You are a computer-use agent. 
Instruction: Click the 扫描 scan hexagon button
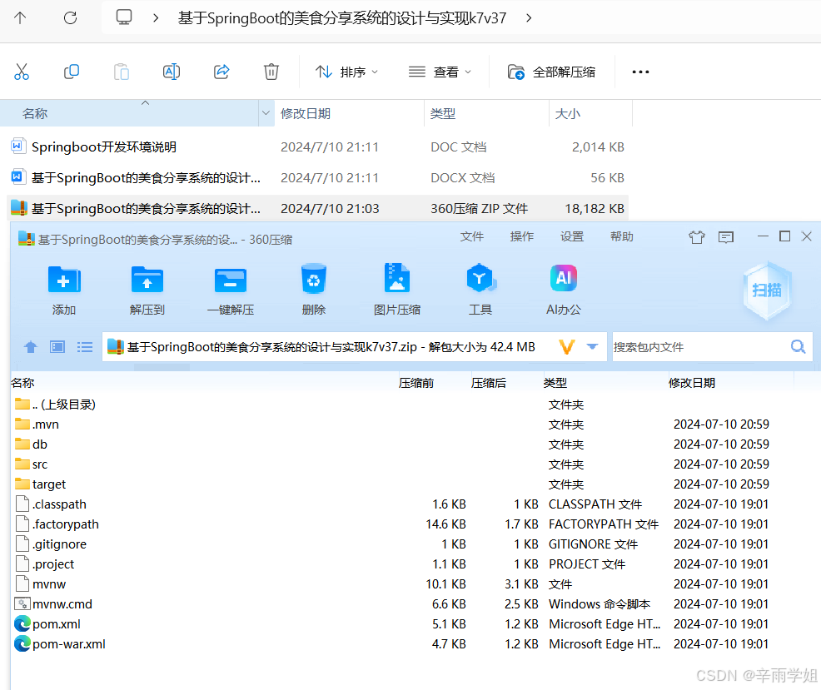point(767,290)
